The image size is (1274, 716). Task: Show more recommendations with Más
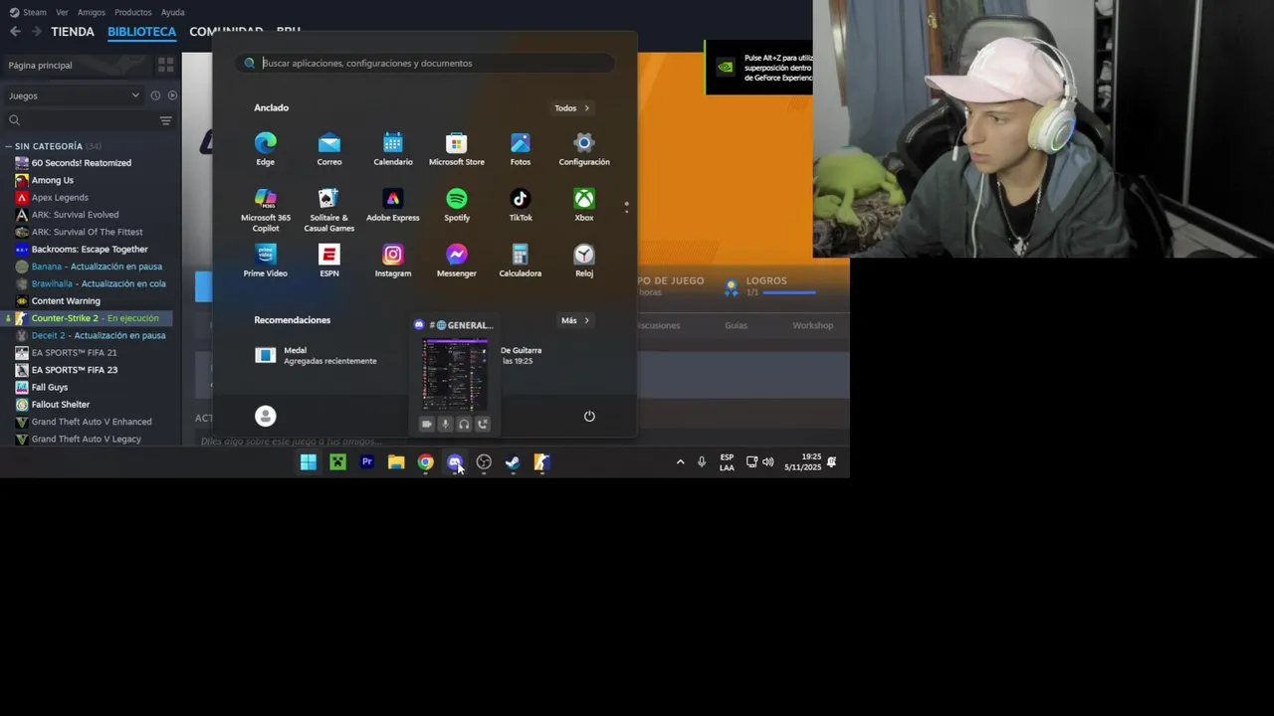575,320
